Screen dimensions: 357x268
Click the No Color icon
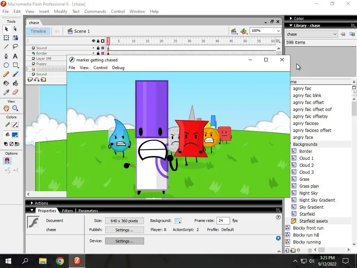(12, 144)
